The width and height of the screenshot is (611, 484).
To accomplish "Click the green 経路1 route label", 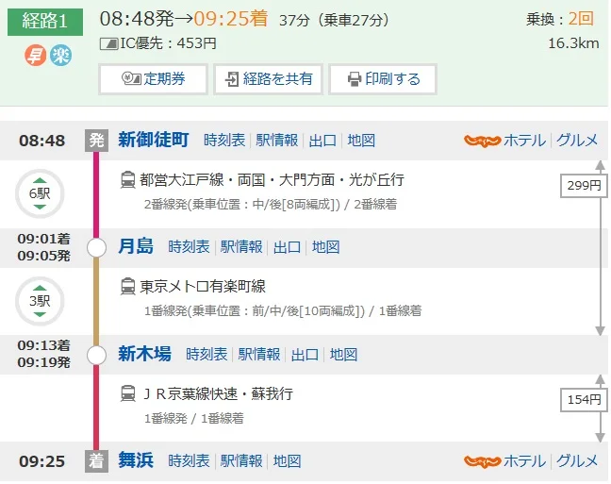I will coord(45,22).
